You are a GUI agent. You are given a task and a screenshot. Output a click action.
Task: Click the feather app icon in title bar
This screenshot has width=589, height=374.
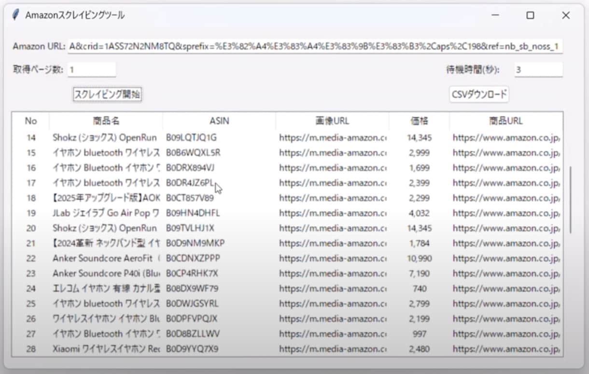(x=15, y=15)
